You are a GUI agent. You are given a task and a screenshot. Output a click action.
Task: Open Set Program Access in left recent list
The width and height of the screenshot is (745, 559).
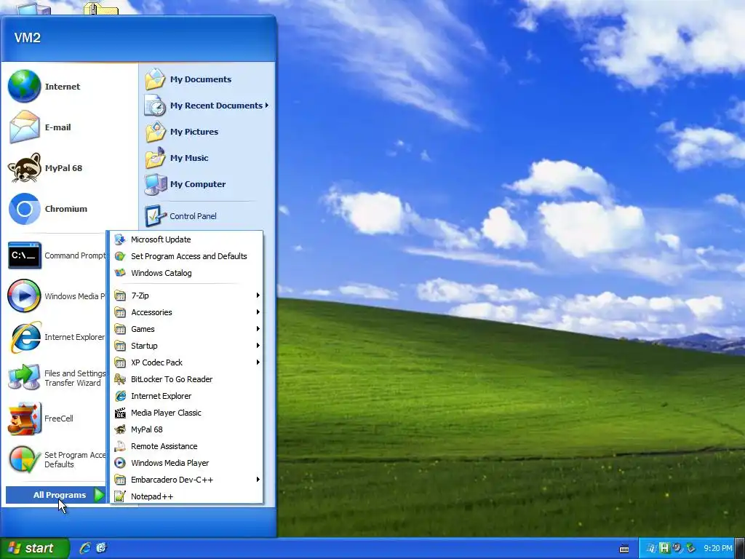pyautogui.click(x=24, y=459)
